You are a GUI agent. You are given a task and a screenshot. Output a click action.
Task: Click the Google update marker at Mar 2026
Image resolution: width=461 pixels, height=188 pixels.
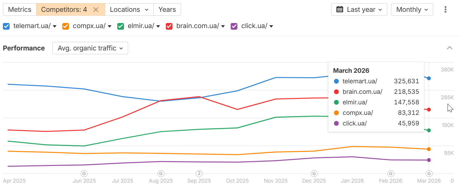[x=429, y=173]
